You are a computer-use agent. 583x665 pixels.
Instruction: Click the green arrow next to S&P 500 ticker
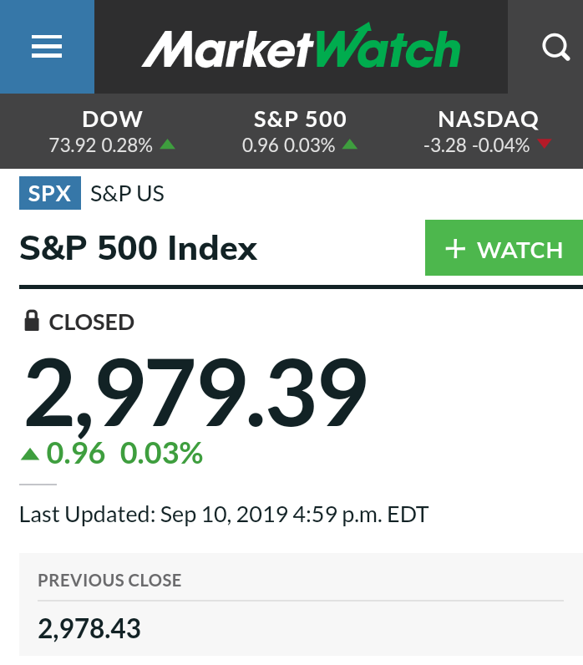click(349, 145)
